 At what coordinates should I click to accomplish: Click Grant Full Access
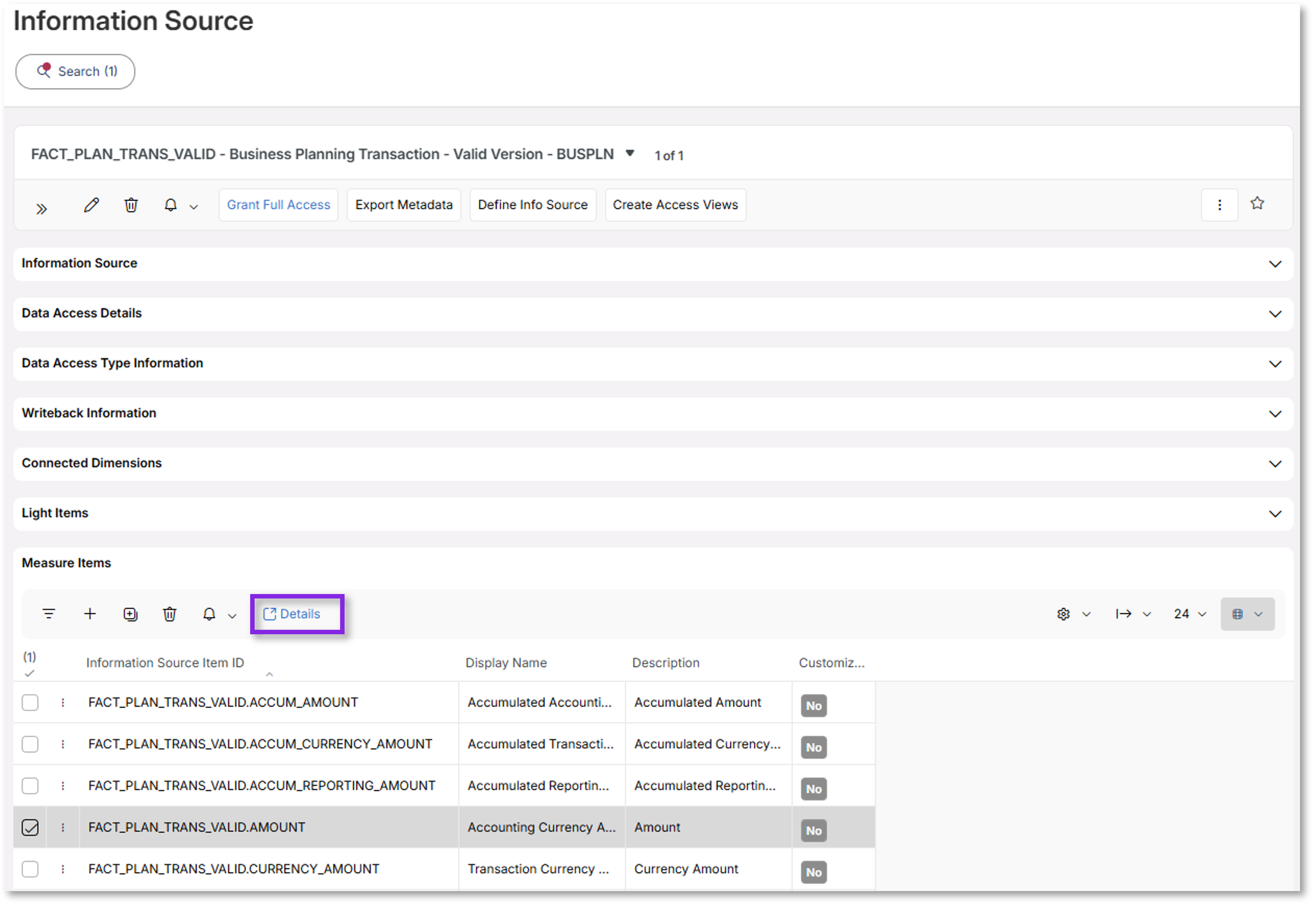278,204
